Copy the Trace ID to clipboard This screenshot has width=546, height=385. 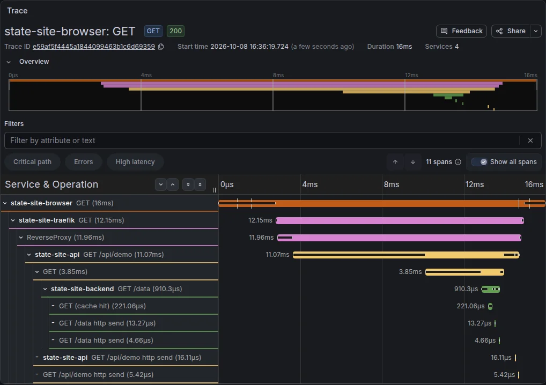(161, 47)
